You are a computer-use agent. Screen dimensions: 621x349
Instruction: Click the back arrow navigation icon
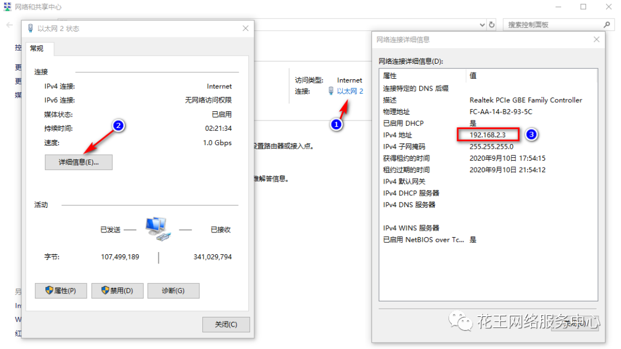point(10,25)
